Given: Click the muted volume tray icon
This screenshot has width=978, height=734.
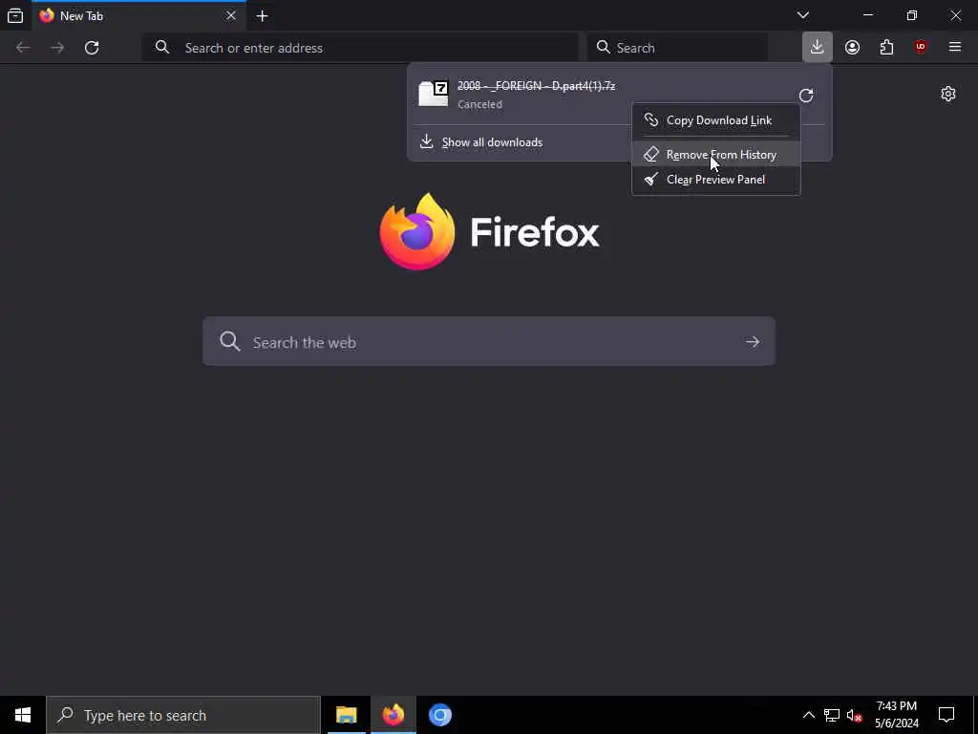Looking at the screenshot, I should (x=854, y=715).
